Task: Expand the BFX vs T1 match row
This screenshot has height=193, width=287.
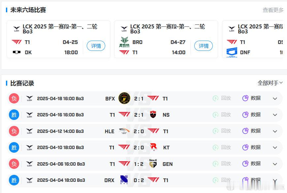Action: 275,98
